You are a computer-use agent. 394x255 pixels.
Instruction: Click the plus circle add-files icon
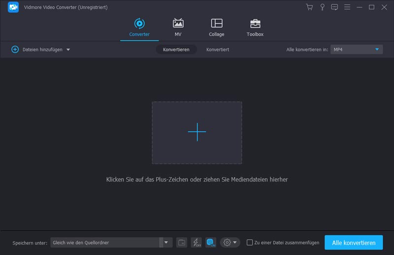(x=15, y=49)
